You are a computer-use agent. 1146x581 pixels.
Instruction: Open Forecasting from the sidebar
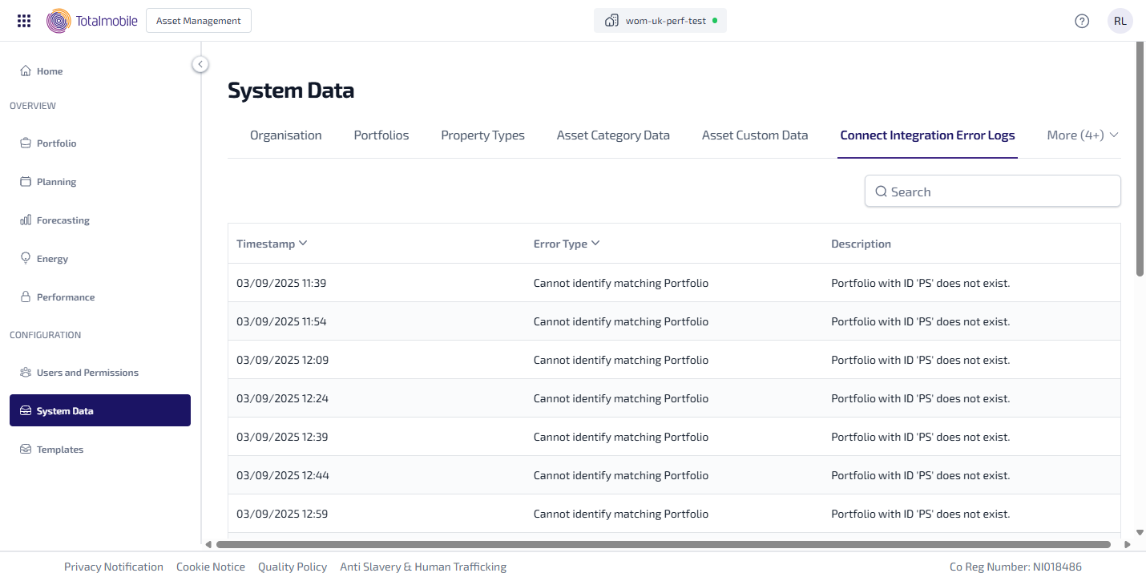pyautogui.click(x=63, y=220)
